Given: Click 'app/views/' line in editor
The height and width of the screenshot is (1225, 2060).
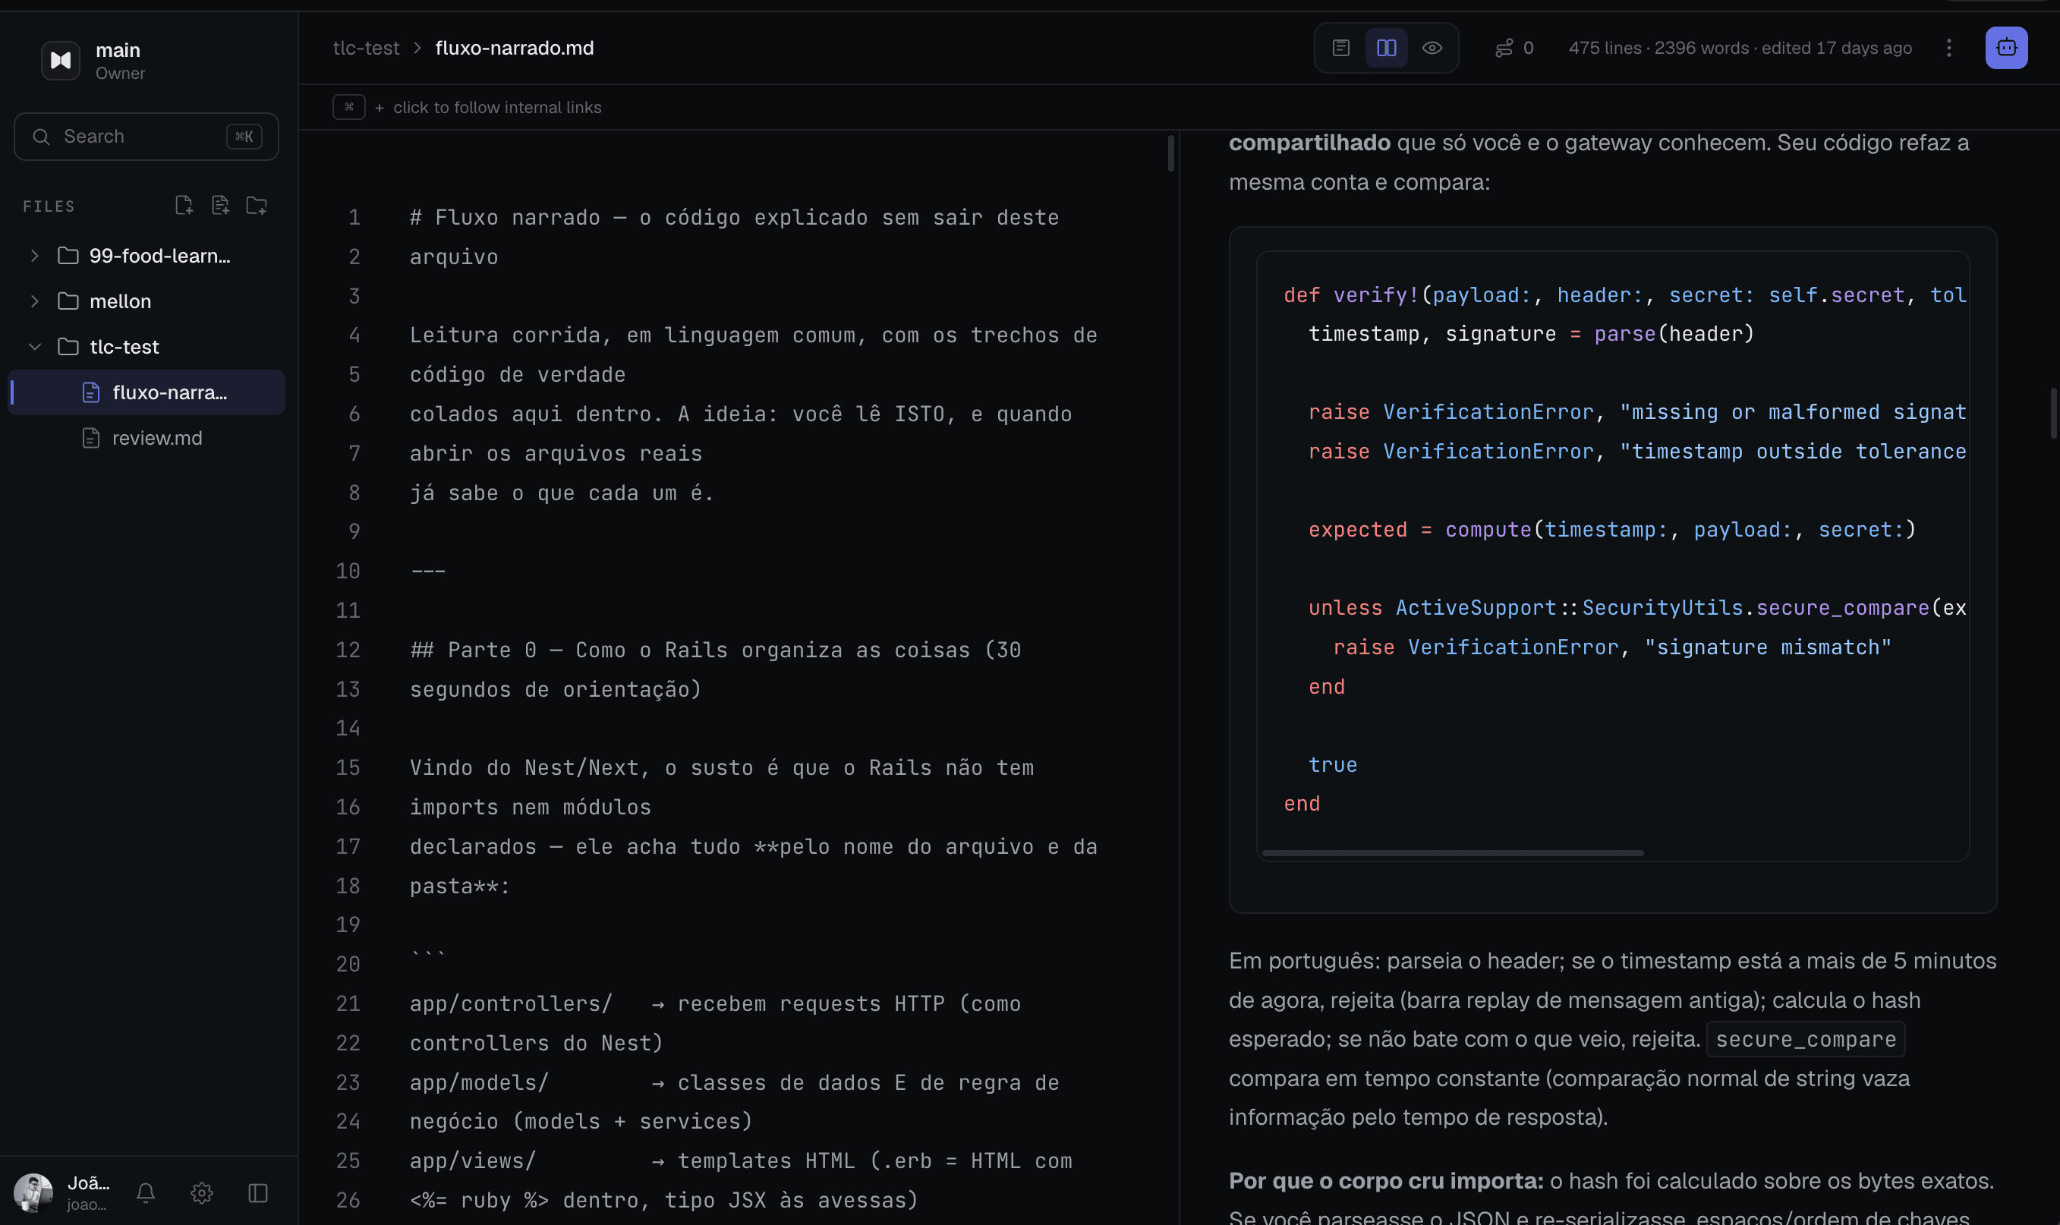Looking at the screenshot, I should (x=740, y=1161).
